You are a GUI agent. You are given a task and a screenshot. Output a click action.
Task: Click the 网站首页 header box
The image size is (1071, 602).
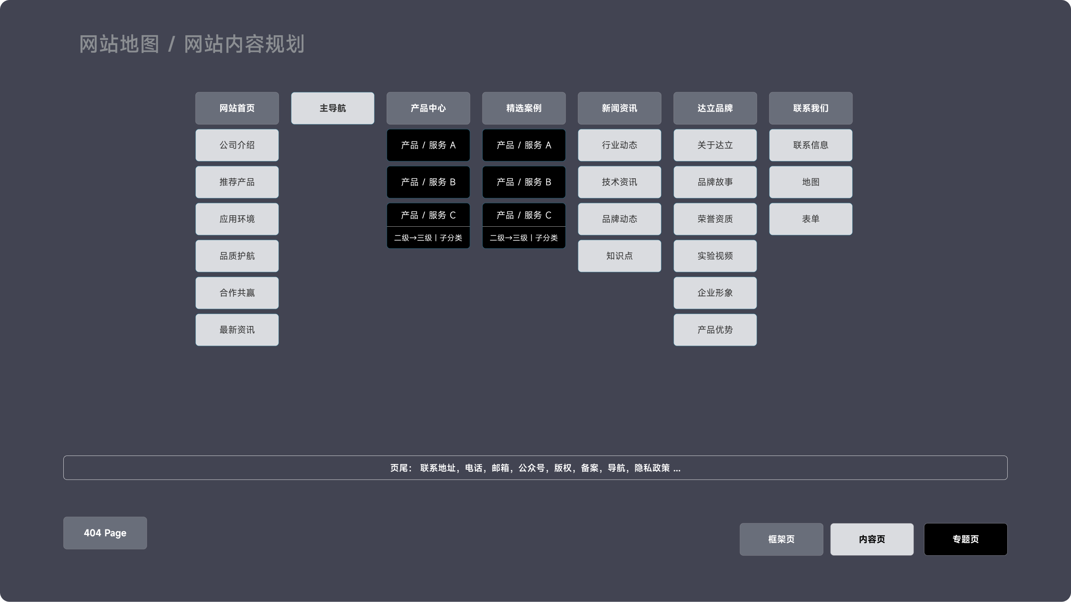point(237,108)
